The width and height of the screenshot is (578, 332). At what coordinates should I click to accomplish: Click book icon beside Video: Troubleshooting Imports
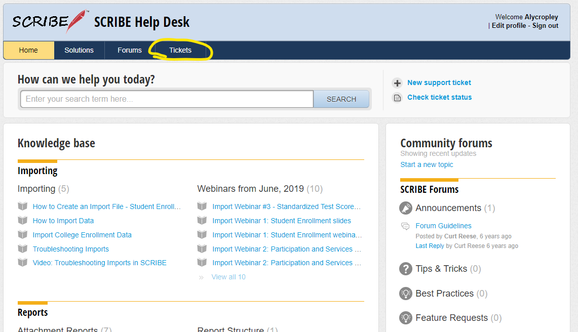point(23,262)
